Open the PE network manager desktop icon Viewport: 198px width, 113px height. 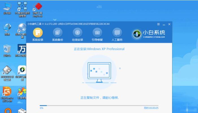point(22,9)
